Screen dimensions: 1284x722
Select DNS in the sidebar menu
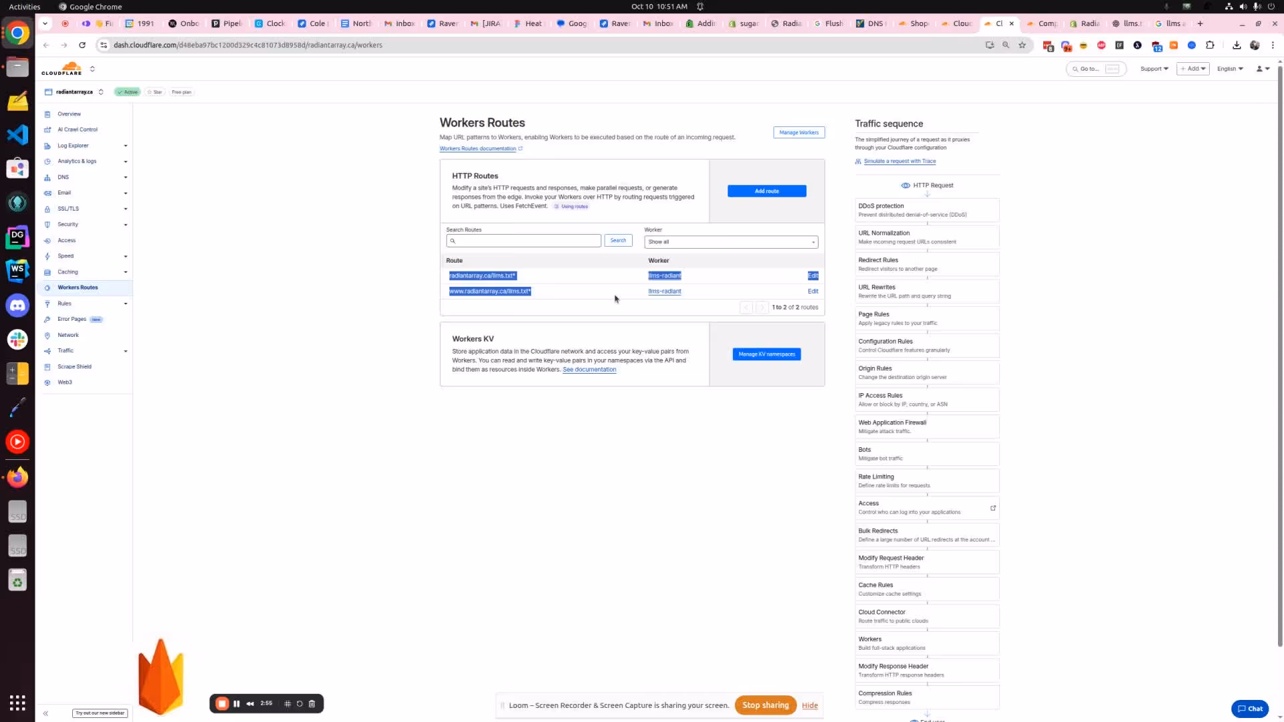pyautogui.click(x=64, y=177)
